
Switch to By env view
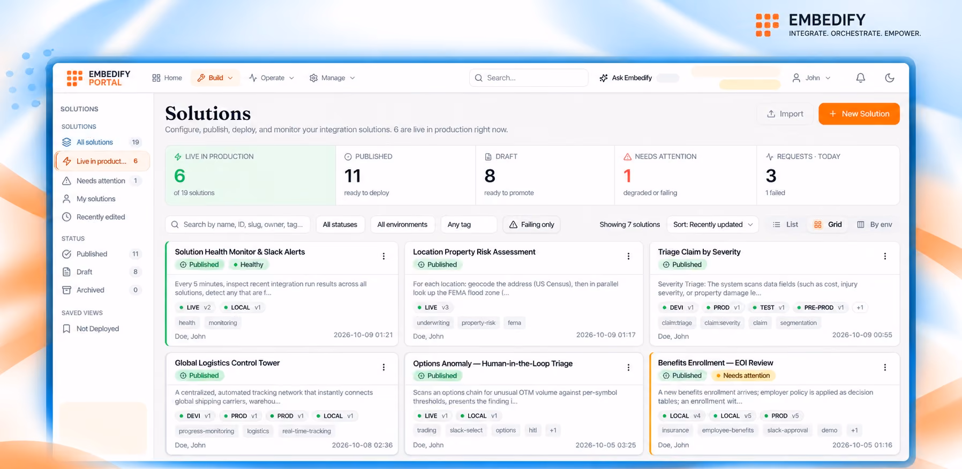(x=875, y=225)
